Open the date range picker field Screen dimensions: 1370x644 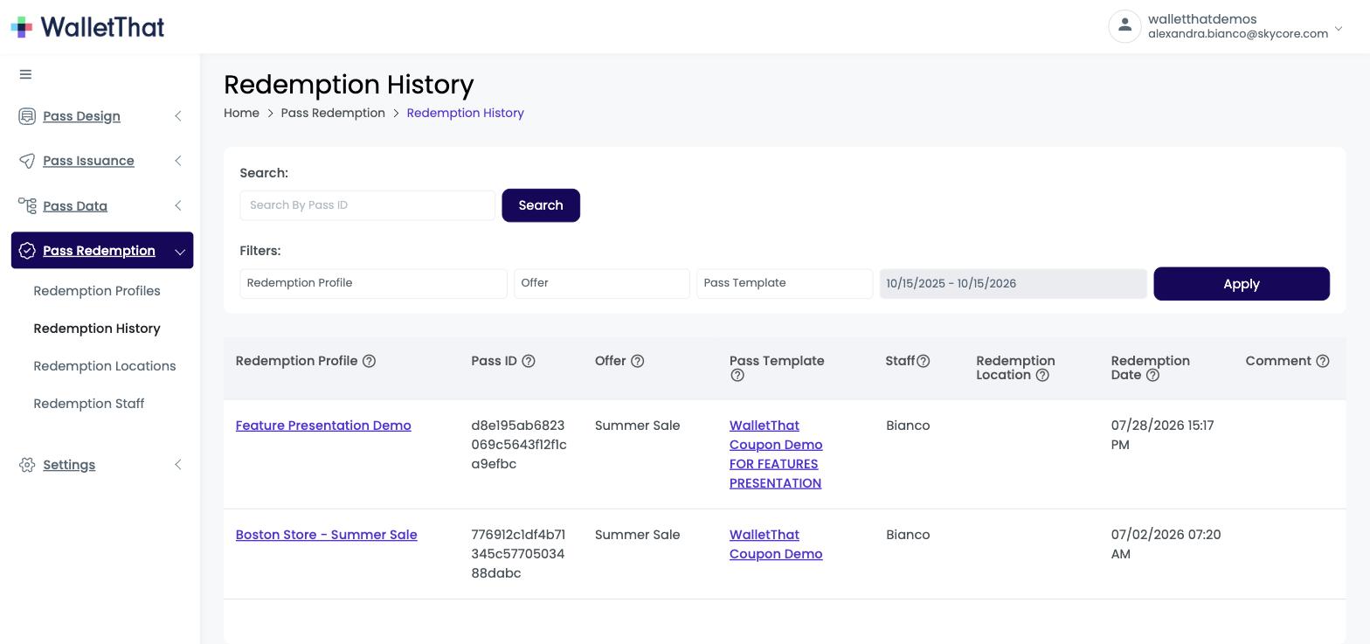pos(1014,283)
